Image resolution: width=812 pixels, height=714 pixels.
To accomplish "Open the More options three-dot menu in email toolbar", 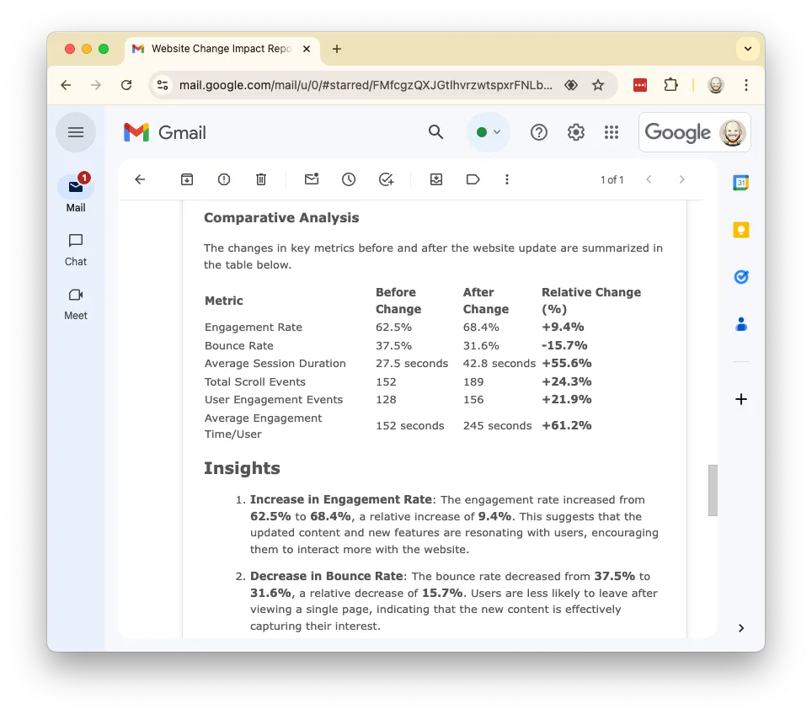I will coord(507,179).
